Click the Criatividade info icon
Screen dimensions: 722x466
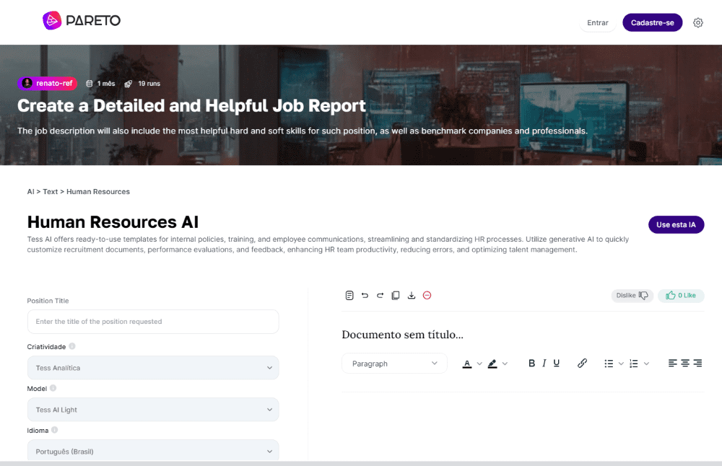click(x=71, y=346)
